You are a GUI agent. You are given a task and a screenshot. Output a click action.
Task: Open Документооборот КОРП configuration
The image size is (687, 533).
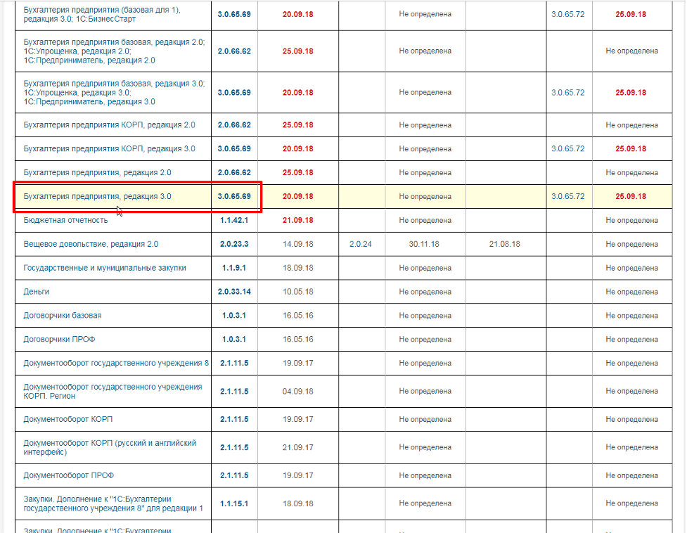tap(69, 418)
